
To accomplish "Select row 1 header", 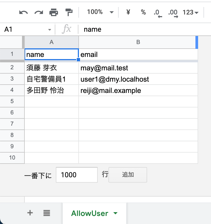I will point(12,54).
